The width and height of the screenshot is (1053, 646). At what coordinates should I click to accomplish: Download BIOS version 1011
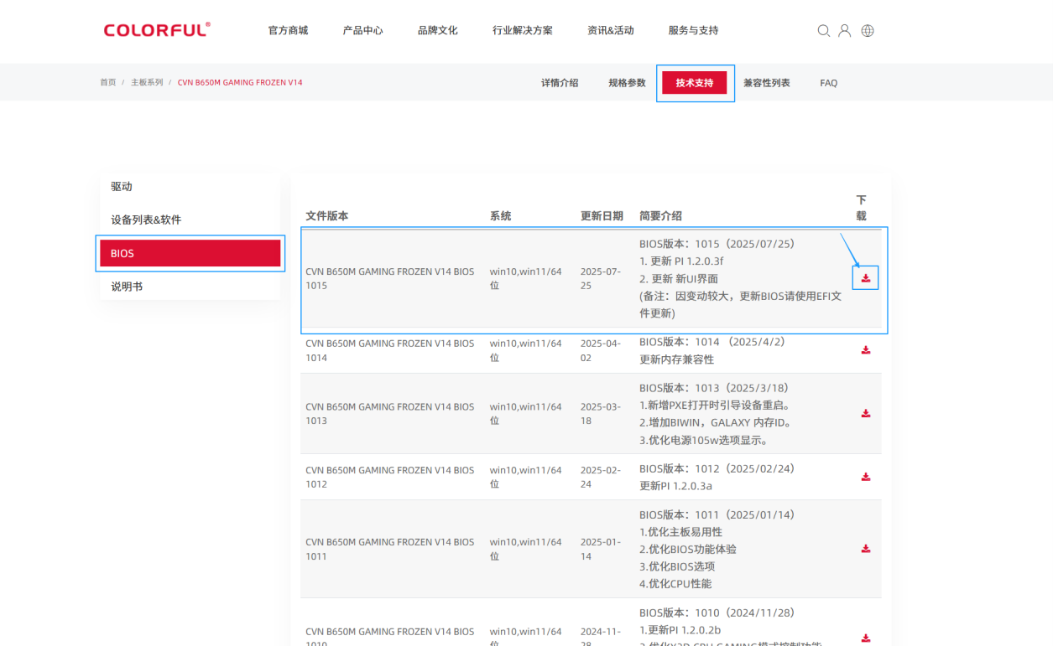(x=865, y=549)
